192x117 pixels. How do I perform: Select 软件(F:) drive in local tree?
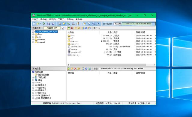tap(42, 90)
